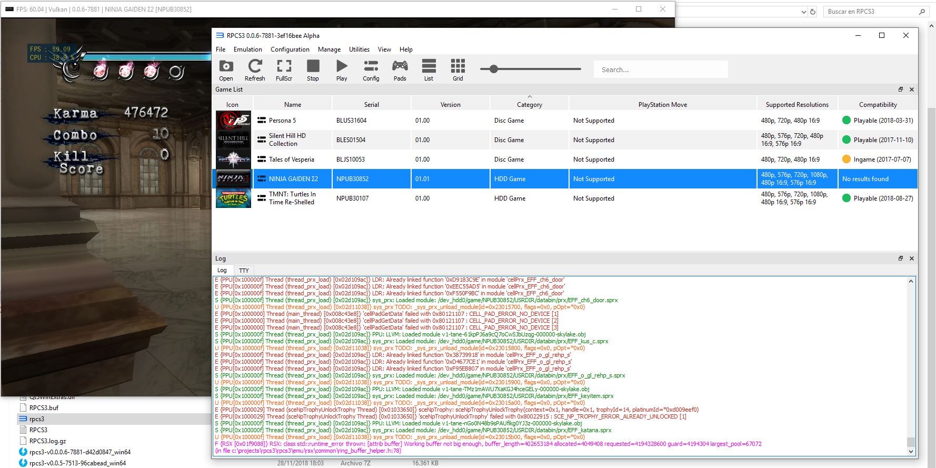The width and height of the screenshot is (936, 468).
Task: Click the TMNT Turtles game icon
Action: tap(233, 198)
